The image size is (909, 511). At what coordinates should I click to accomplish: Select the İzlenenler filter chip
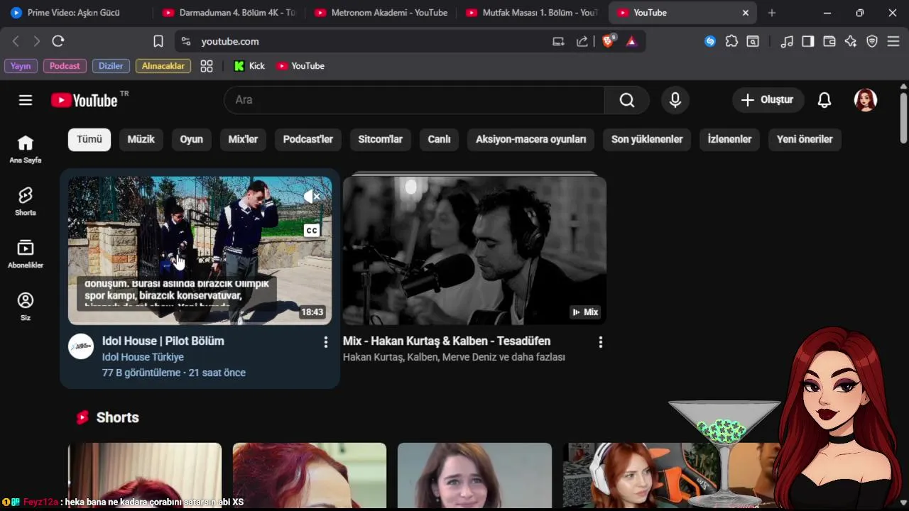(x=729, y=139)
